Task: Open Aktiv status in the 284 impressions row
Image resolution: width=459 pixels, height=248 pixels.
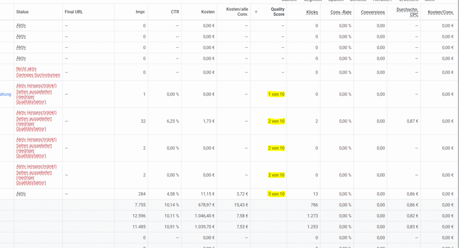Action: click(21, 194)
